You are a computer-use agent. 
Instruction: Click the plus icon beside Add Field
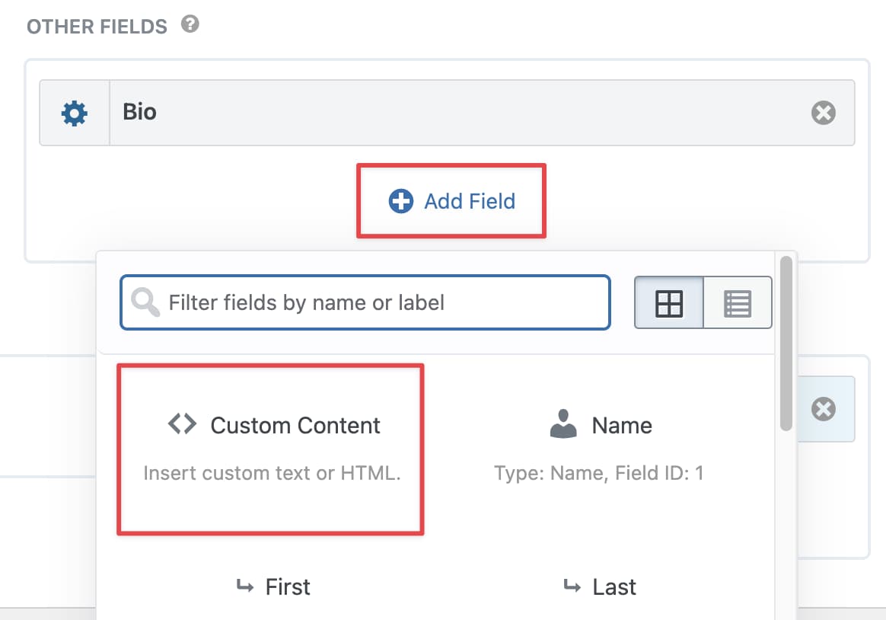400,201
